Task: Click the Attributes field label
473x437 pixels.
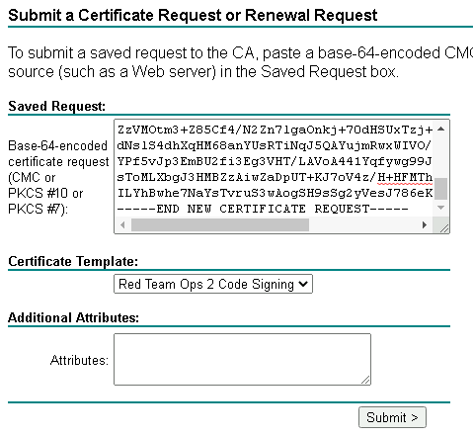Action: 79,360
